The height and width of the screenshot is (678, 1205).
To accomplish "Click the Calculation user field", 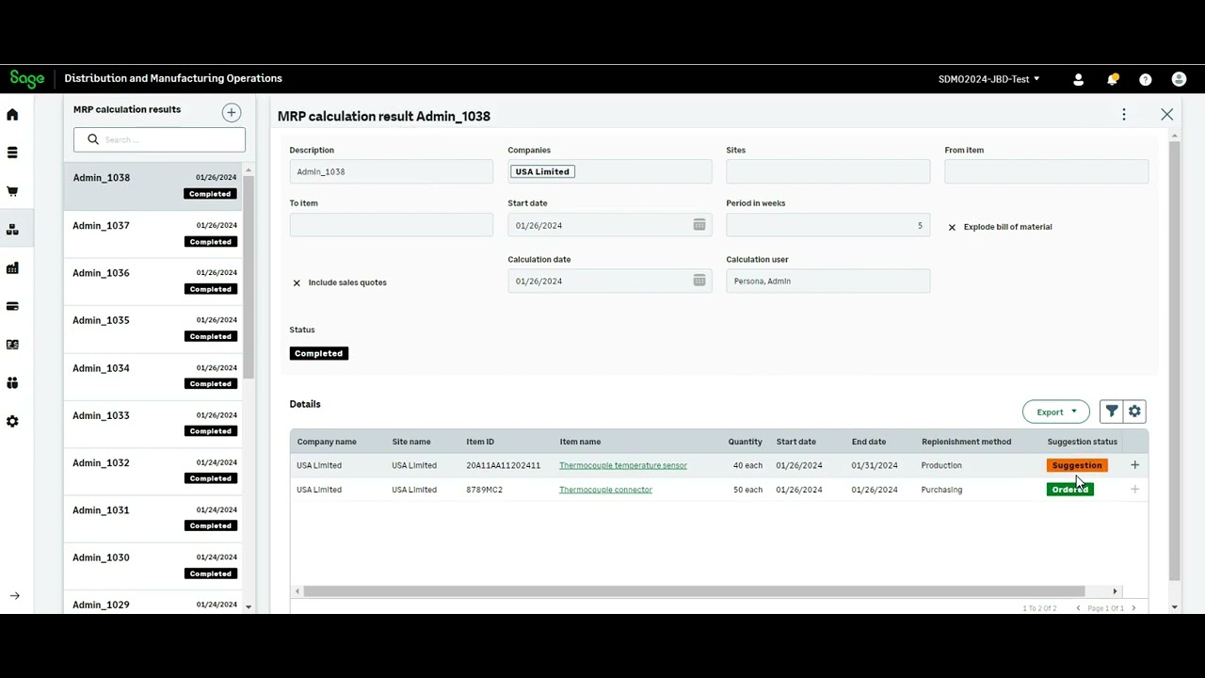I will coord(827,281).
